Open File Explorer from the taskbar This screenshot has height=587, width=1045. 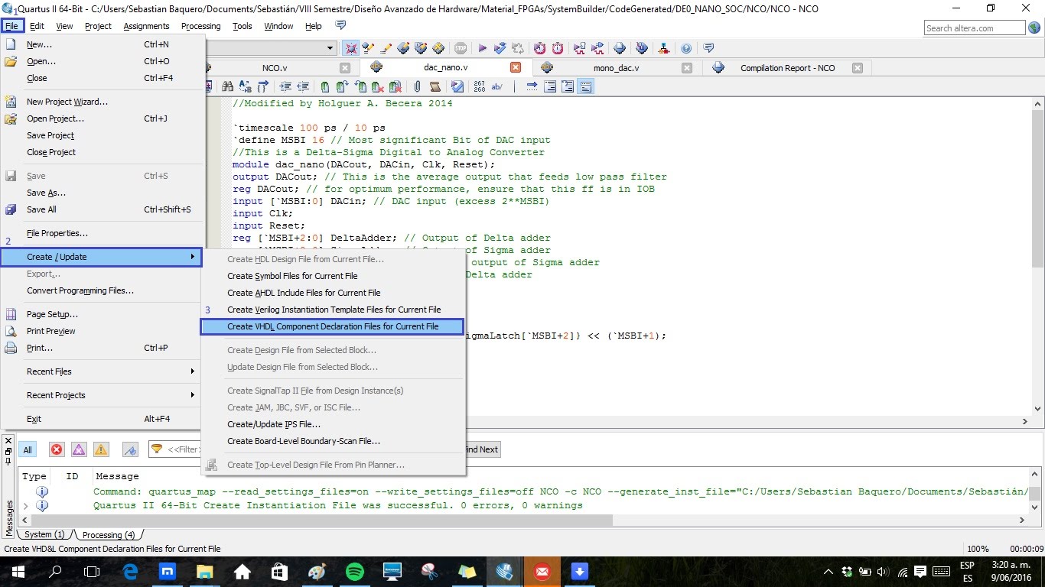coord(204,571)
